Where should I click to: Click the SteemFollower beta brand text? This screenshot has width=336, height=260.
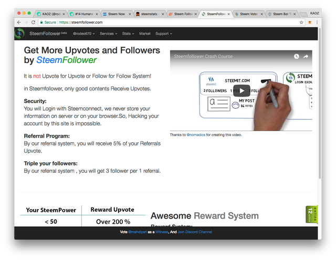[x=48, y=34]
